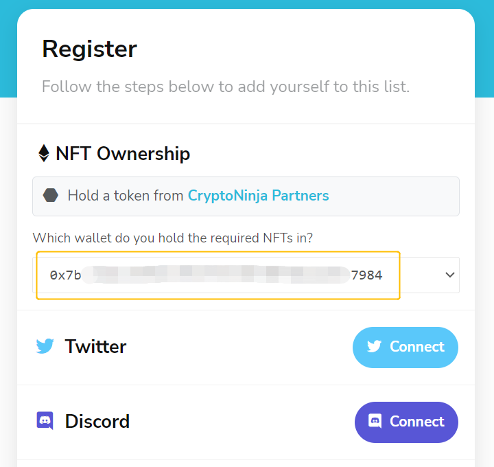Click the 'Follow the steps below' subtitle
494x467 pixels.
pos(226,87)
